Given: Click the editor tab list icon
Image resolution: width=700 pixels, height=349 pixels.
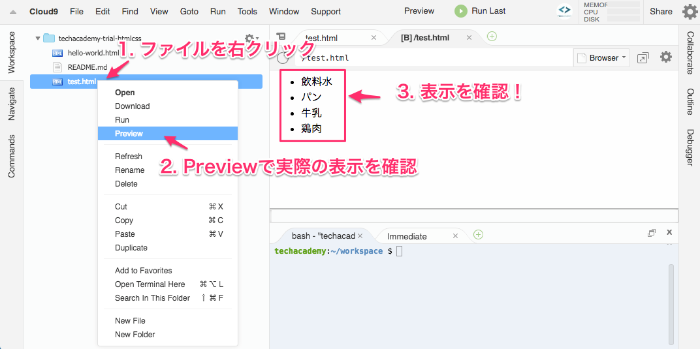Looking at the screenshot, I should [281, 37].
